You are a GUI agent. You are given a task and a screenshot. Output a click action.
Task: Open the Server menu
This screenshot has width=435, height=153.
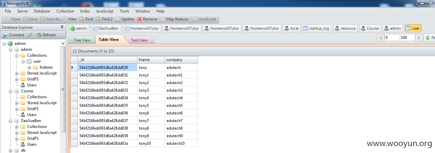[23, 11]
